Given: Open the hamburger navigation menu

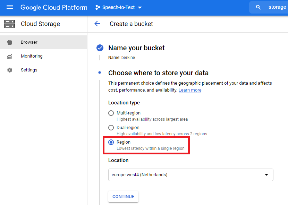Looking at the screenshot, I should (9, 7).
